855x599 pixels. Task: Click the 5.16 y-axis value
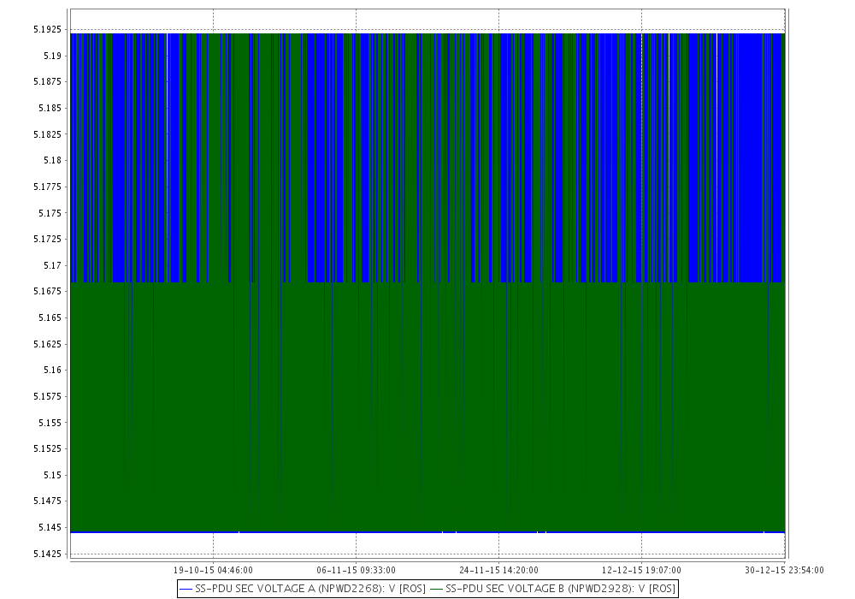(x=52, y=370)
